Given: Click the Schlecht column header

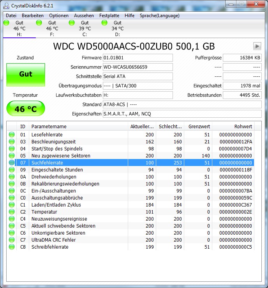Looking at the screenshot, I should [x=170, y=126].
